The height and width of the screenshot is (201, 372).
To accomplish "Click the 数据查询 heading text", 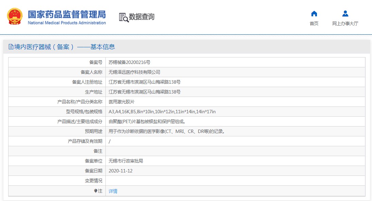I will pos(142,17).
